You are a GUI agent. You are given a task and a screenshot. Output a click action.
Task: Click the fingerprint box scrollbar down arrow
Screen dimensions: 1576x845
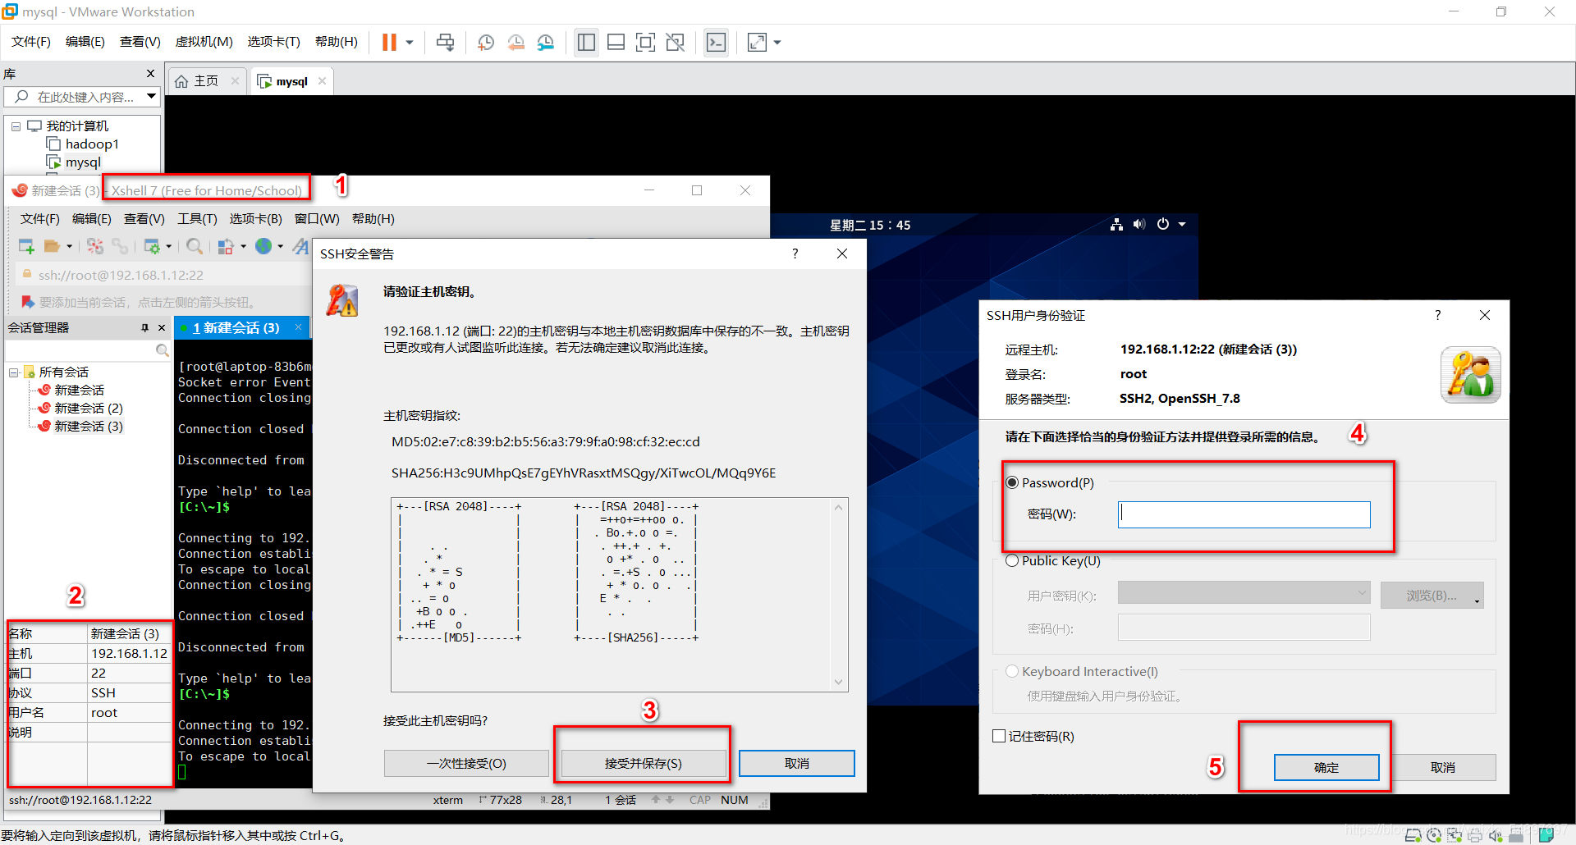click(838, 682)
